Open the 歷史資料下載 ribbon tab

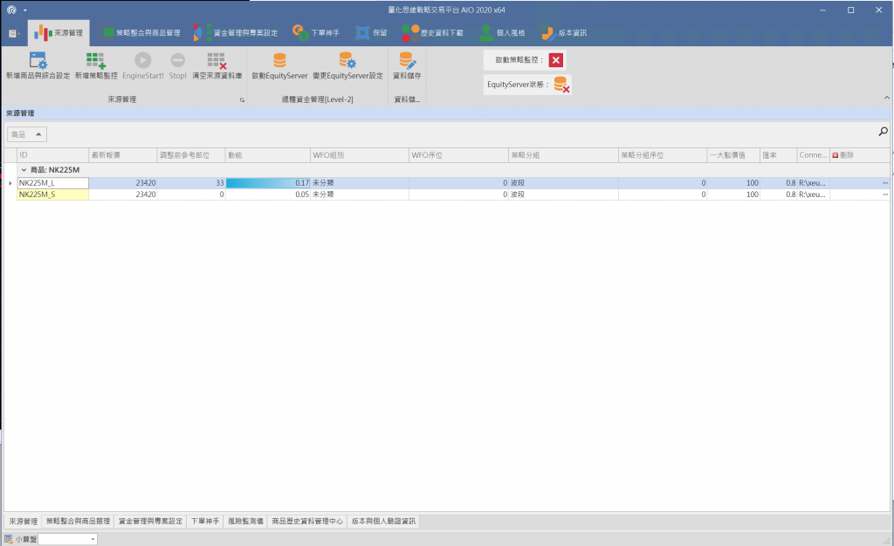(x=434, y=32)
